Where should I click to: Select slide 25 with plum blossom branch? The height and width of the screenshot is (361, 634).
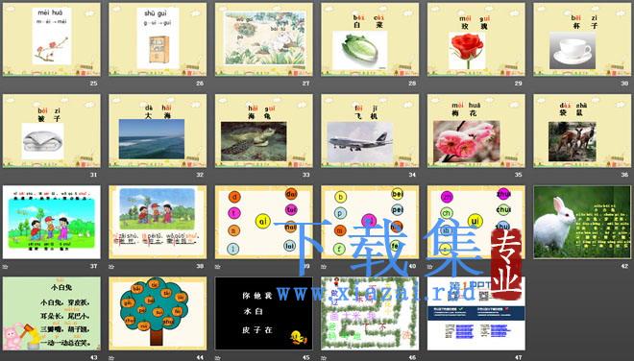pyautogui.click(x=51, y=39)
